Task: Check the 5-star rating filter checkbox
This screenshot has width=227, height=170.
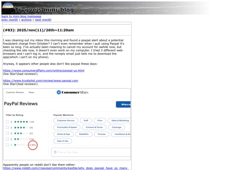Action: point(8,122)
